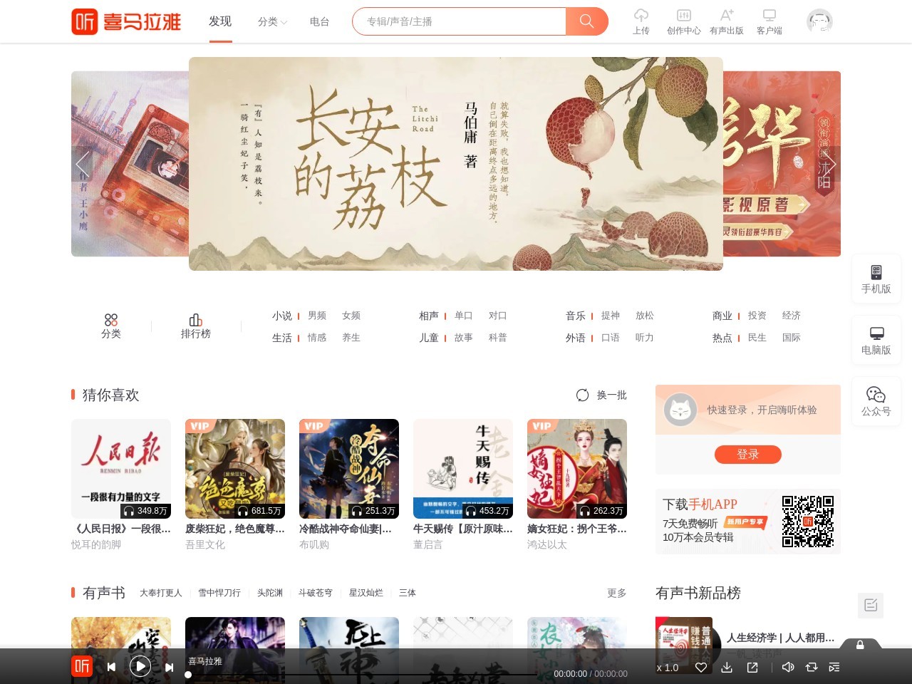Open the 上传 upload icon

click(x=641, y=21)
